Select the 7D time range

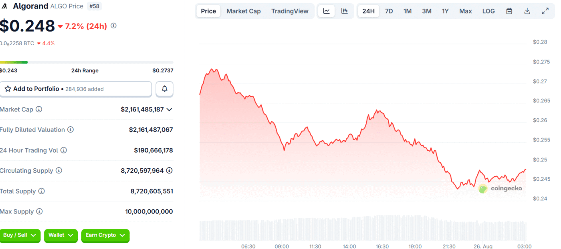coord(389,11)
